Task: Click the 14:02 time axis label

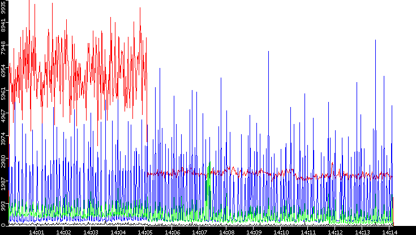Action: [x=63, y=232]
